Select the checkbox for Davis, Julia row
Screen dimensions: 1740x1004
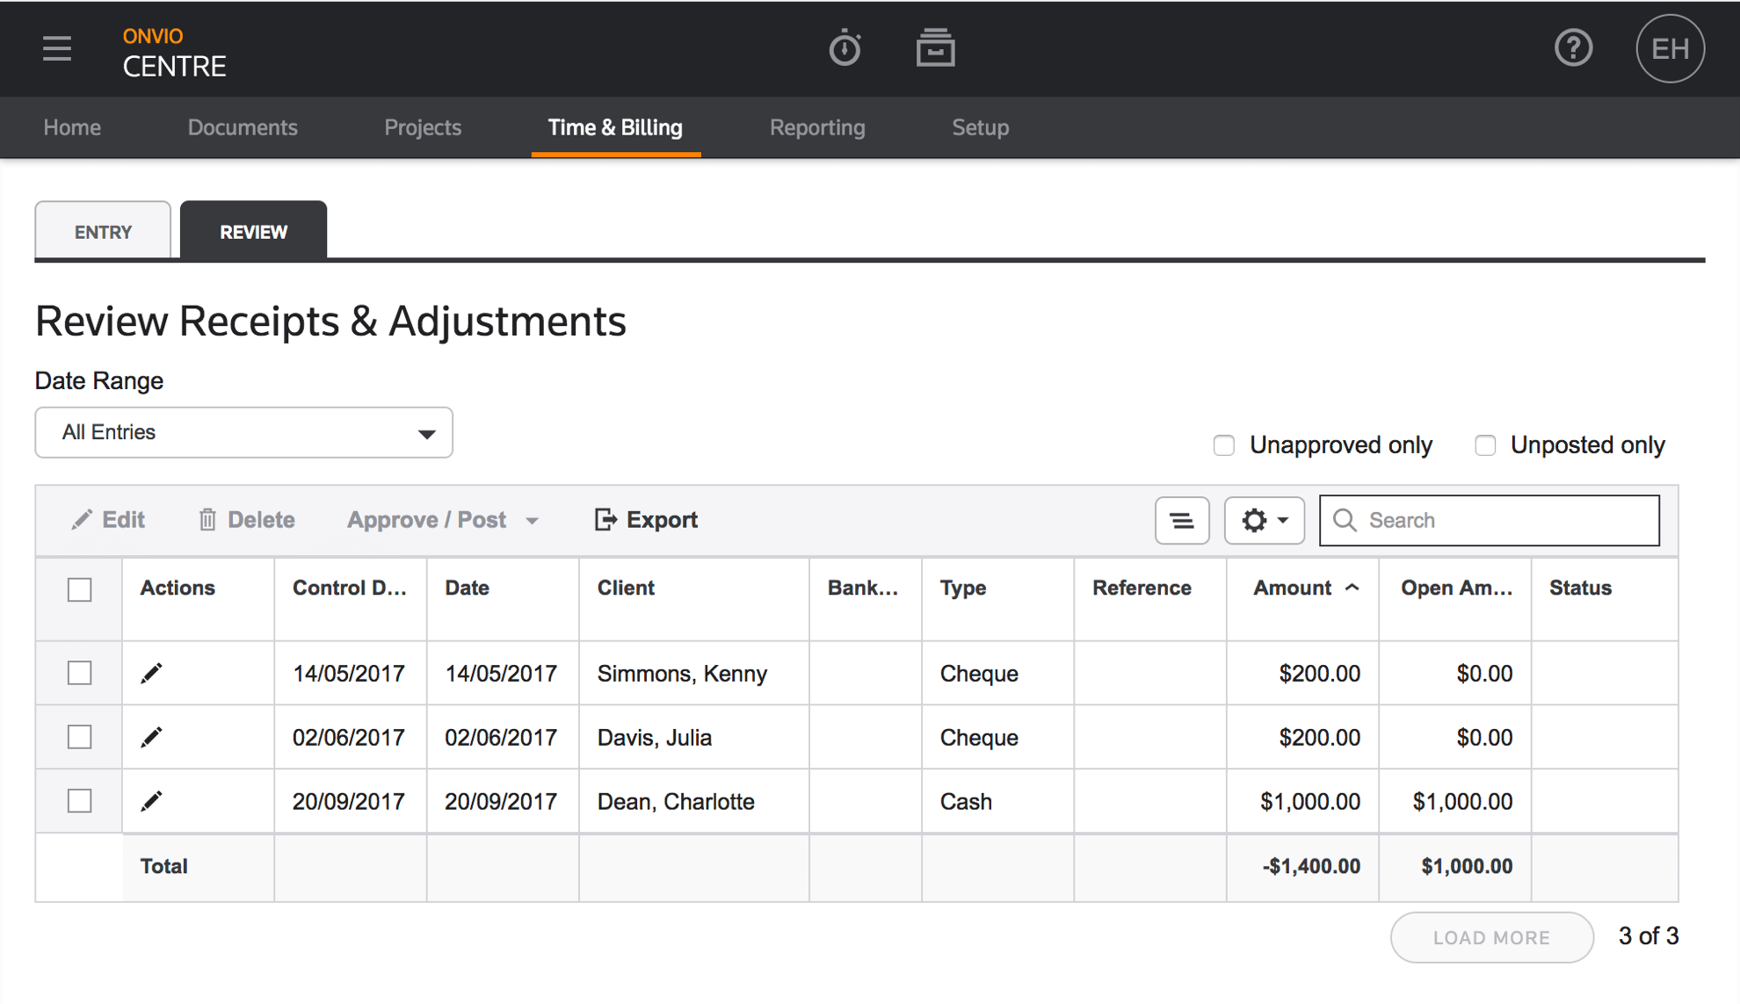(x=80, y=737)
